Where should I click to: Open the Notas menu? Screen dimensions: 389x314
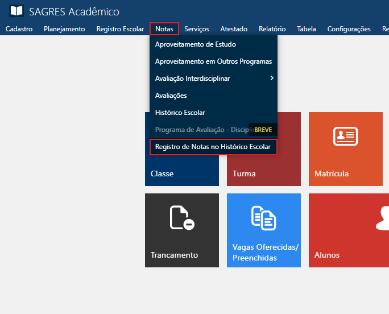[164, 29]
